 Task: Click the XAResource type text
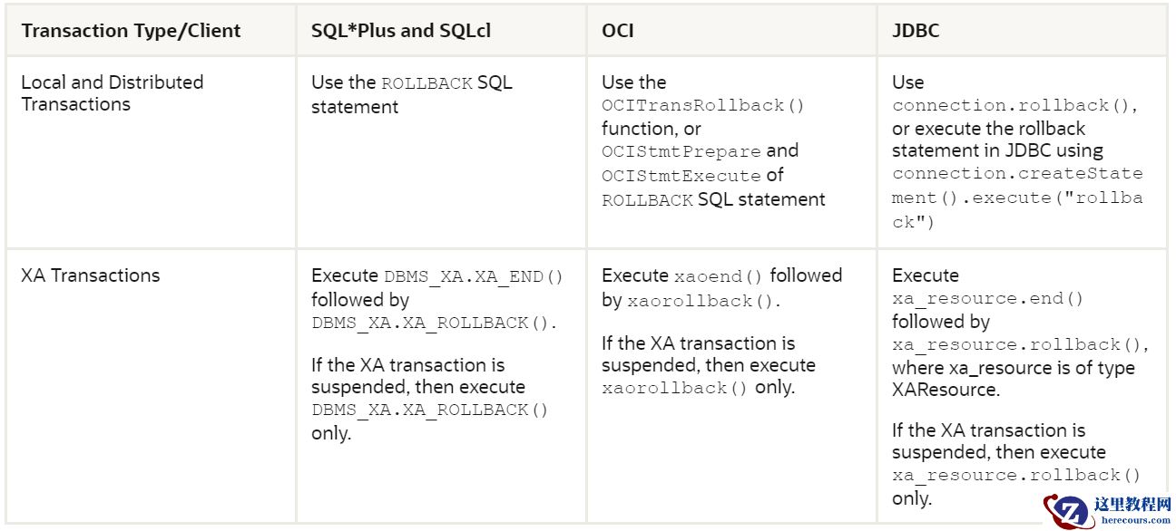pos(945,391)
